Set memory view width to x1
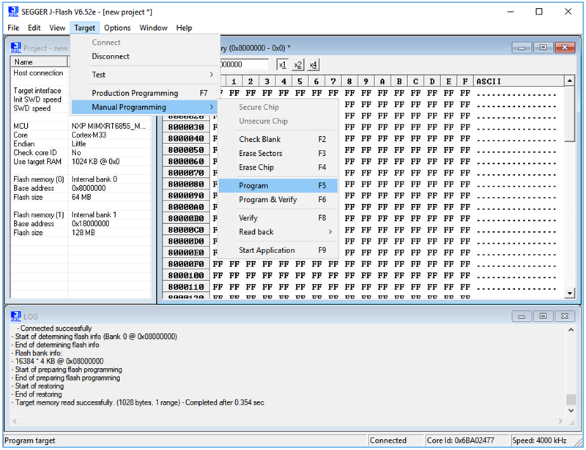Image resolution: width=586 pixels, height=450 pixels. tap(283, 64)
